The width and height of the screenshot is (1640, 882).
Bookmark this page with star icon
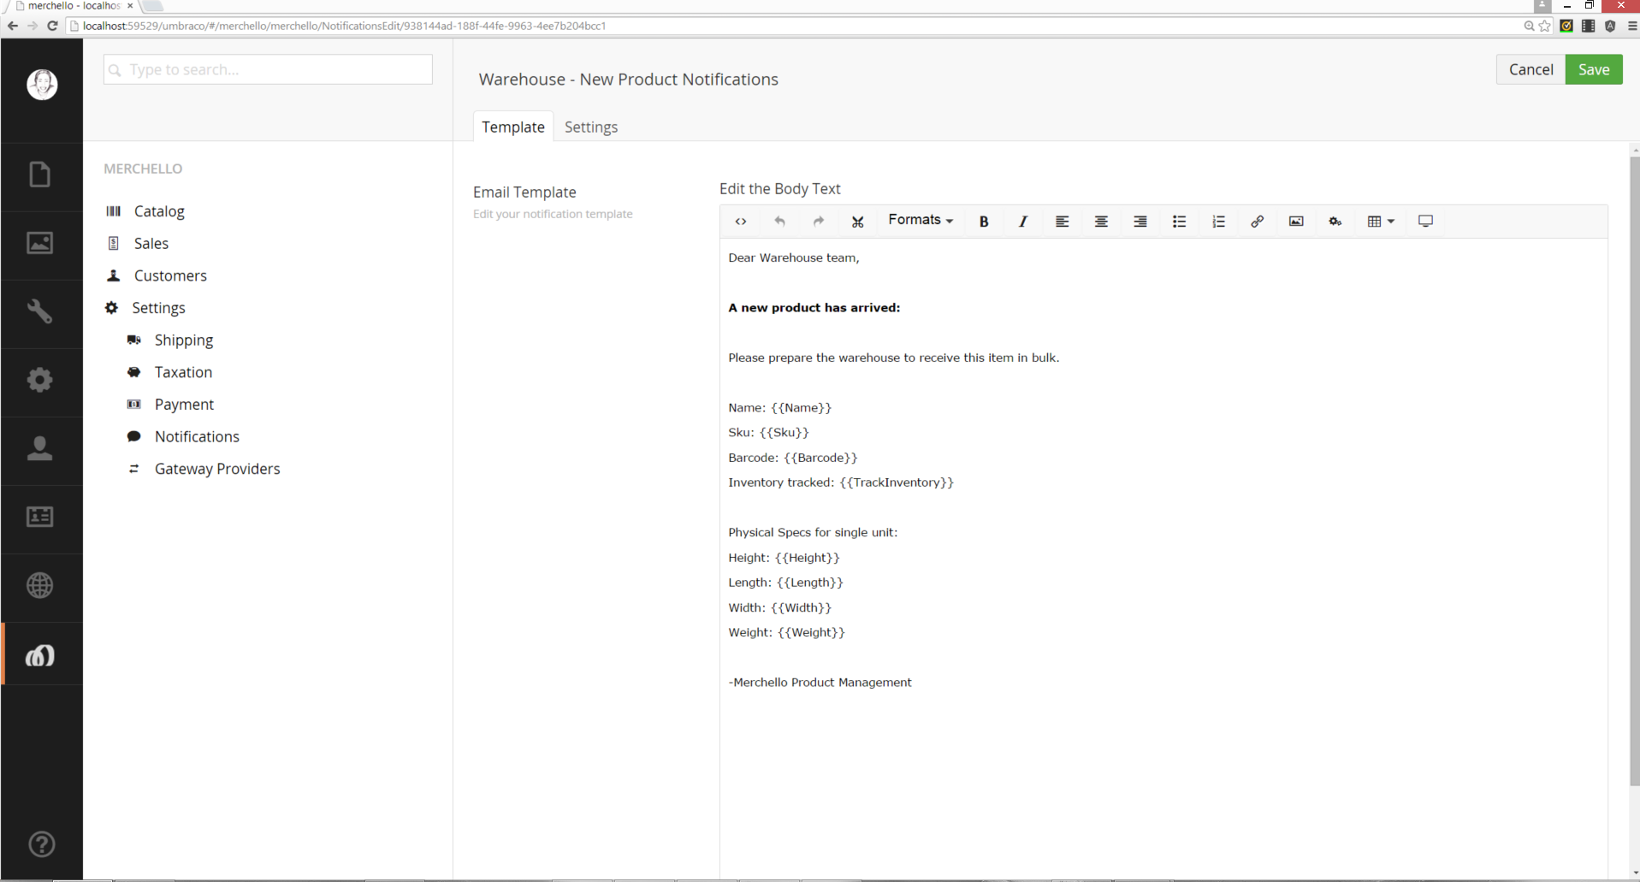pos(1544,26)
